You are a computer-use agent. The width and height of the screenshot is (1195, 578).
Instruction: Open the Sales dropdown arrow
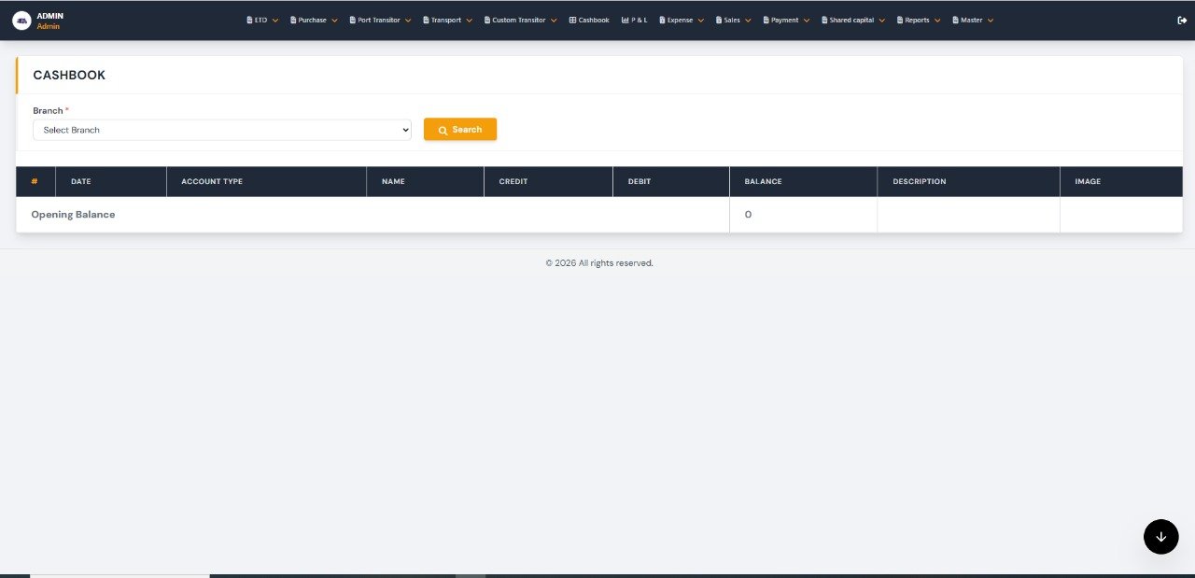[747, 20]
